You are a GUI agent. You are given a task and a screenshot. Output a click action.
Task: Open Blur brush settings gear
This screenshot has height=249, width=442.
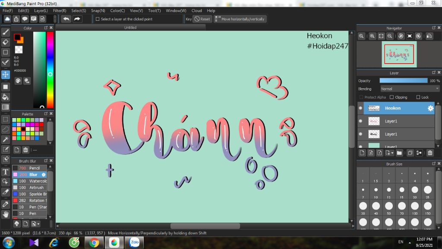(x=44, y=175)
